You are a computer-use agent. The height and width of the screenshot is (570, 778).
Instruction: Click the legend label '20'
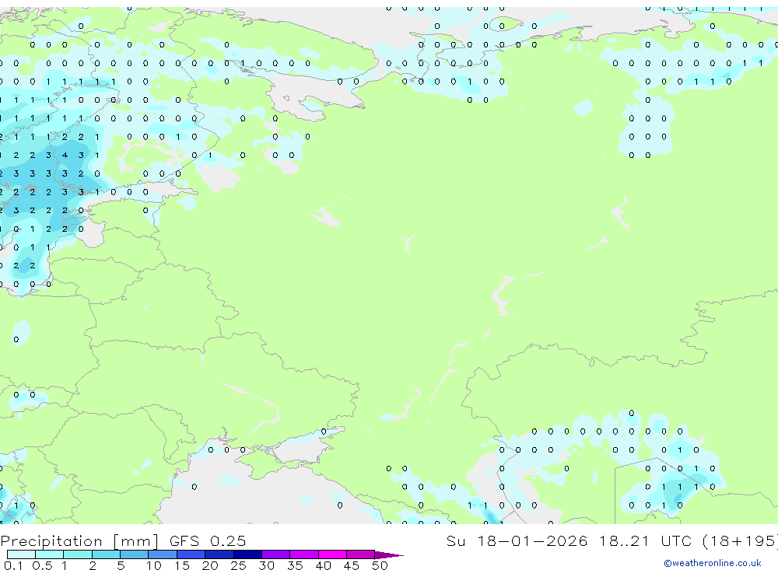(x=210, y=565)
